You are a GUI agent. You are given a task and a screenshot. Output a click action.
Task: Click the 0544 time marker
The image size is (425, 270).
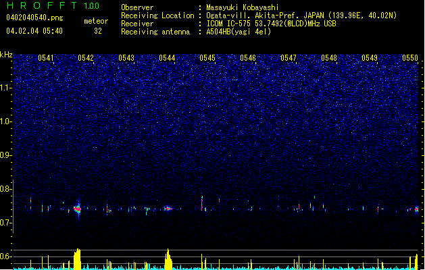pos(167,58)
